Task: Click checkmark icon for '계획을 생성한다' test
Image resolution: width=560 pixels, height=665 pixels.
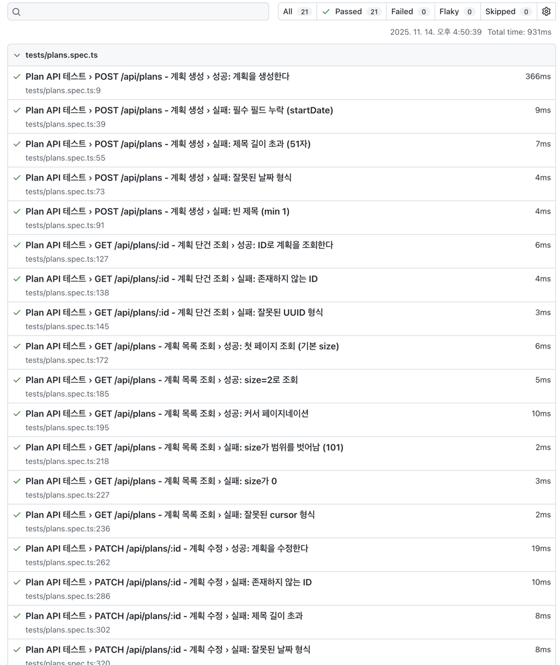Action: 17,76
